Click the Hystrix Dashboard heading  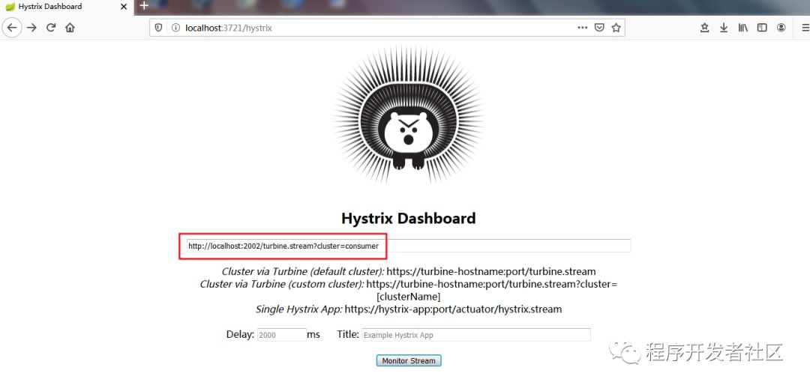coord(408,218)
